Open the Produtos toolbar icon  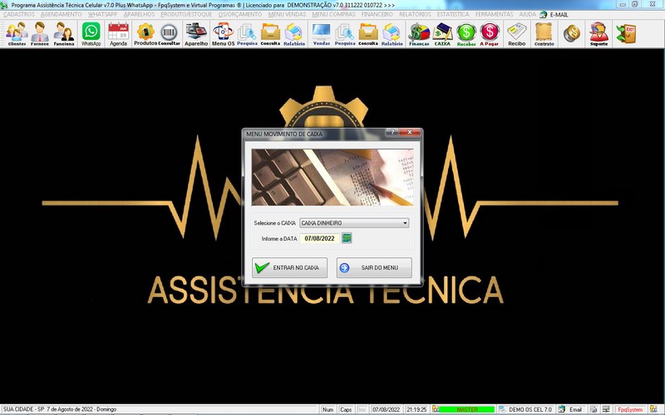point(145,34)
